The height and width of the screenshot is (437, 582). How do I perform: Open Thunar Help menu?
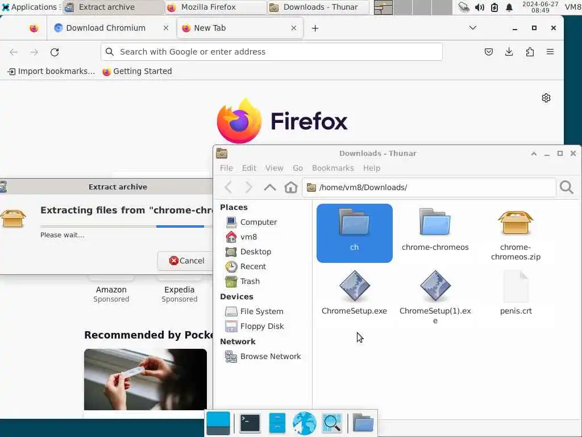pos(372,168)
